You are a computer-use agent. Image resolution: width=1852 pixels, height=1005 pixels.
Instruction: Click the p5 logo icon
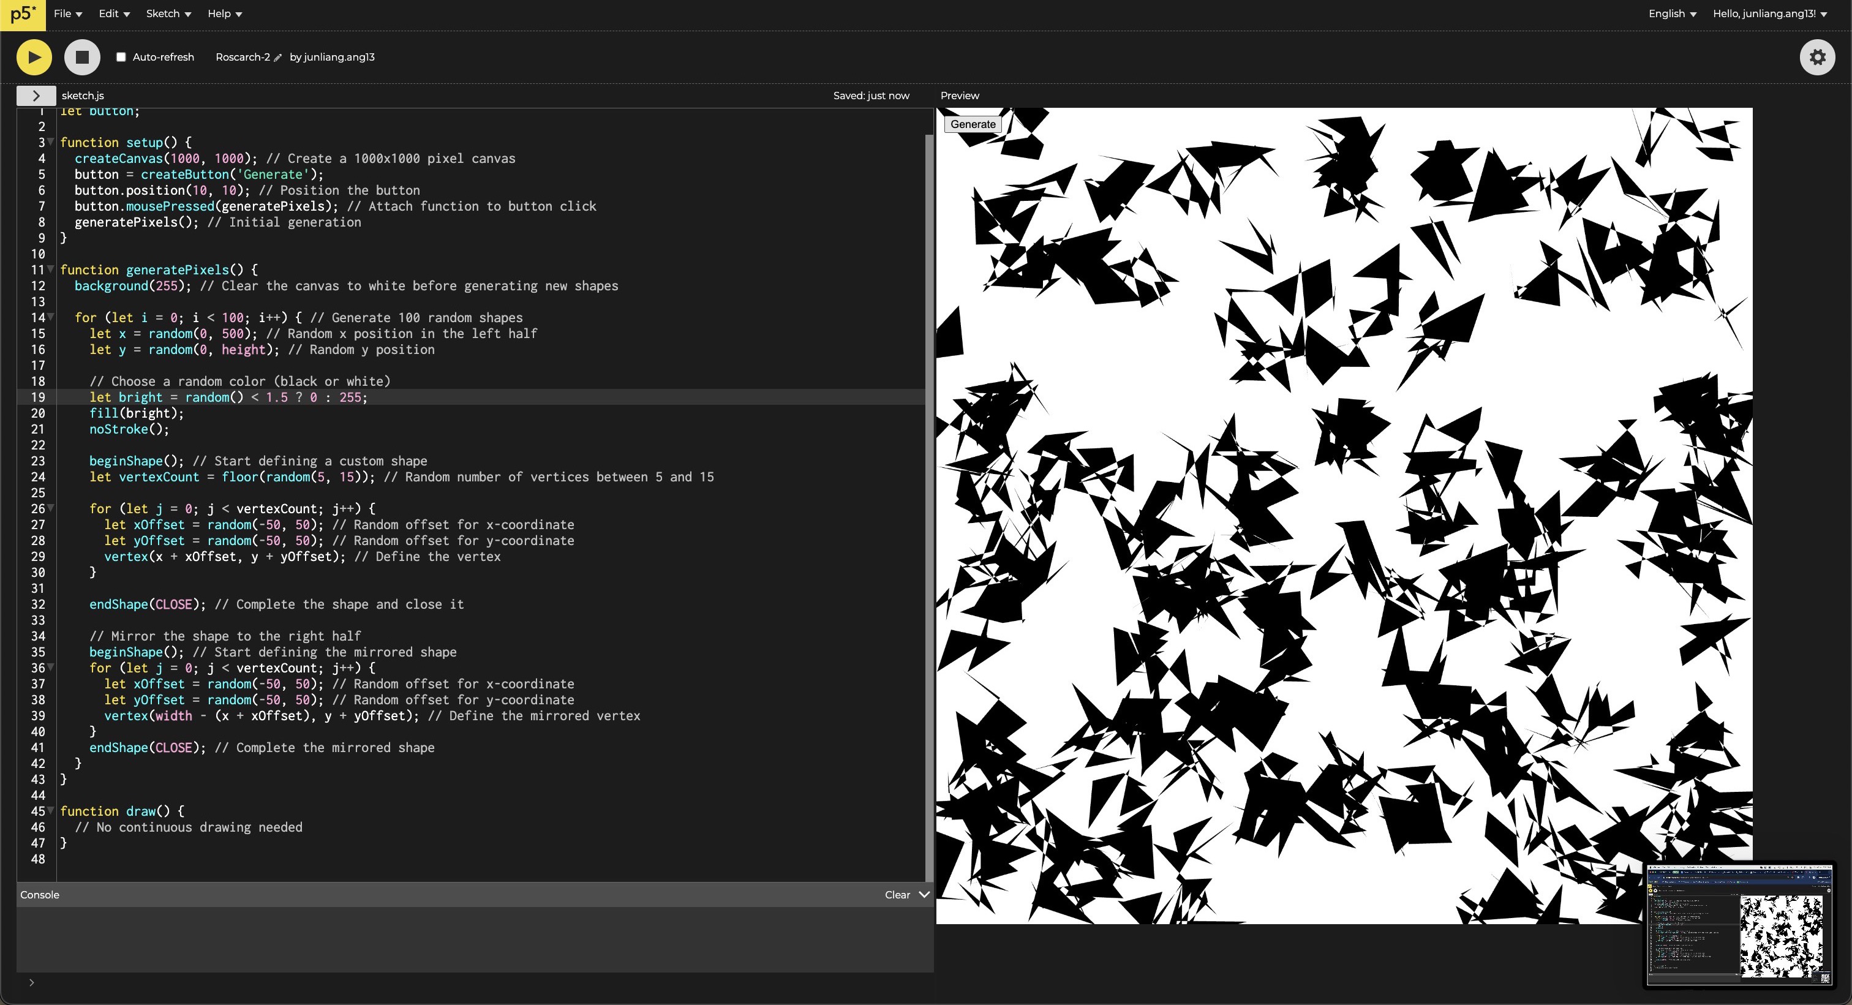(x=22, y=15)
